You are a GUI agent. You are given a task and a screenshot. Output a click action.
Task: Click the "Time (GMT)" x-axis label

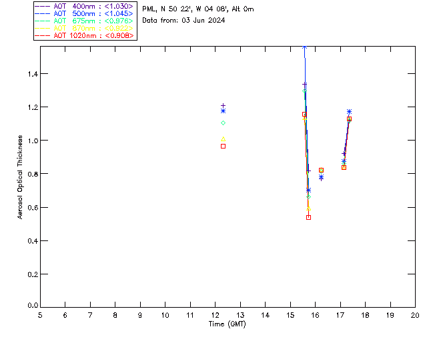click(x=227, y=324)
